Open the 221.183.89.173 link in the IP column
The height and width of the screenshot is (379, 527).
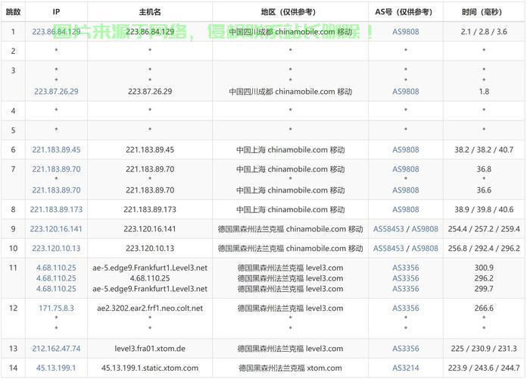click(x=57, y=208)
